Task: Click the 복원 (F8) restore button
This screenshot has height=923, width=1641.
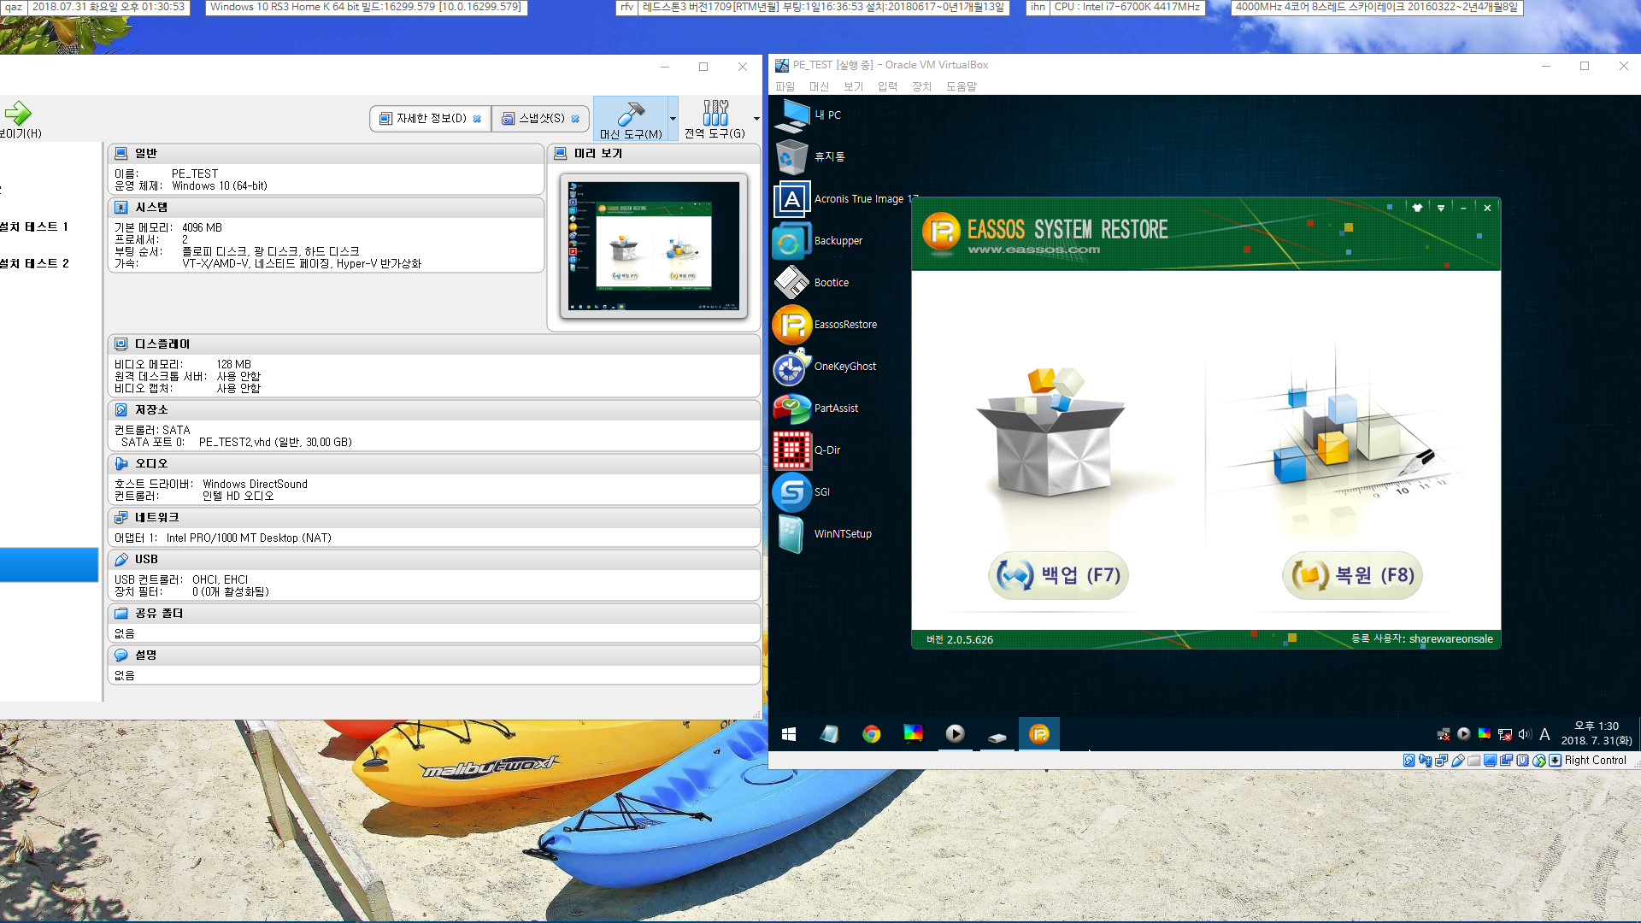Action: coord(1352,575)
